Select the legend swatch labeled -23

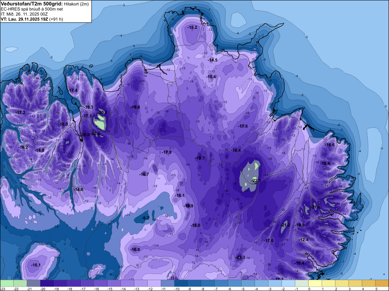[7, 283]
